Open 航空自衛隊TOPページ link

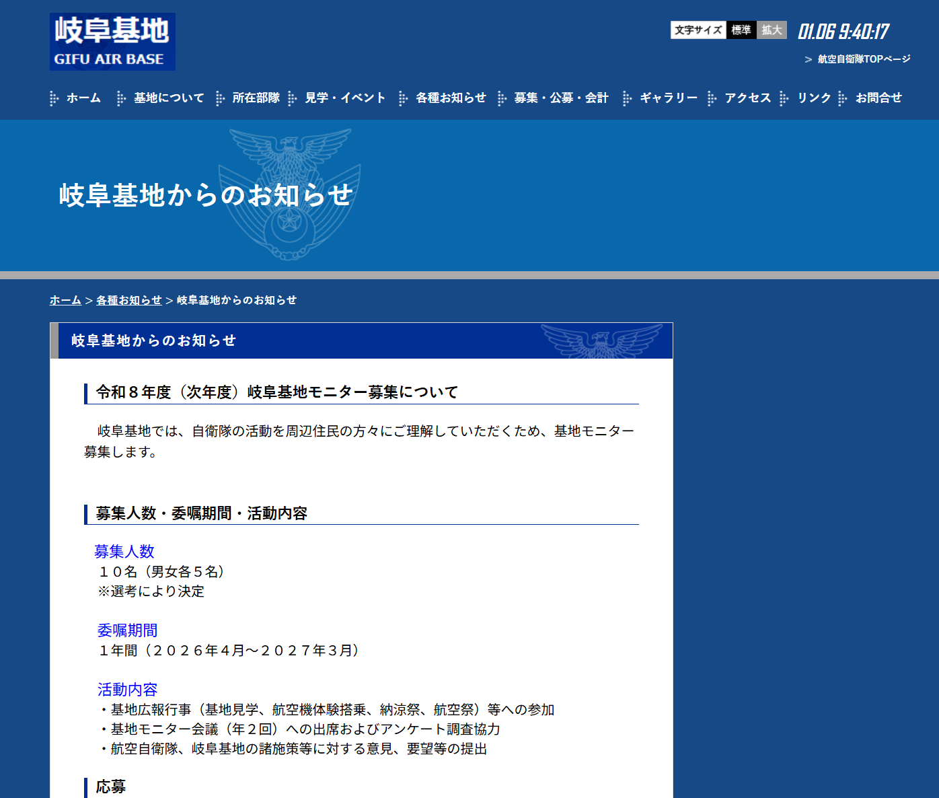tap(863, 59)
